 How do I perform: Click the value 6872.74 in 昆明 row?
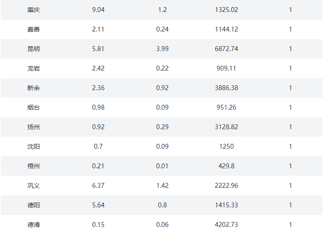coord(226,49)
